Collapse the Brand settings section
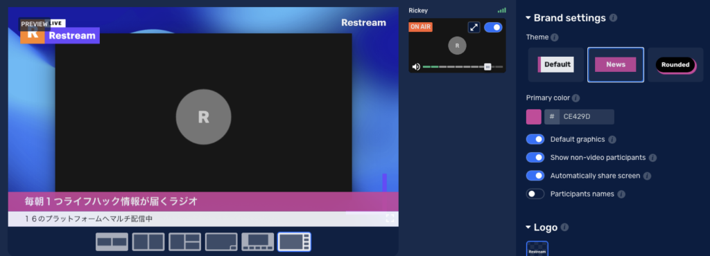710x256 pixels. [528, 18]
